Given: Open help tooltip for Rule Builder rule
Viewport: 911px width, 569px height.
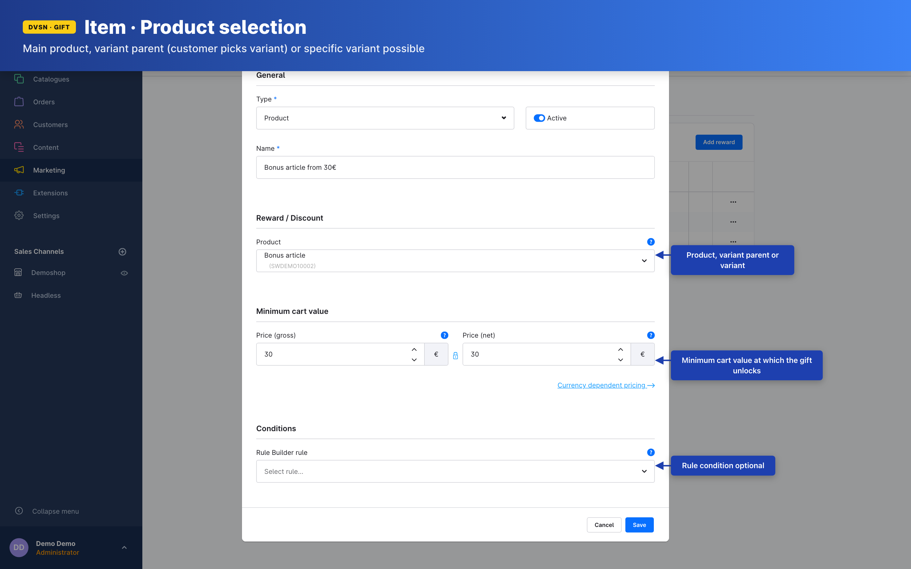Looking at the screenshot, I should point(650,452).
